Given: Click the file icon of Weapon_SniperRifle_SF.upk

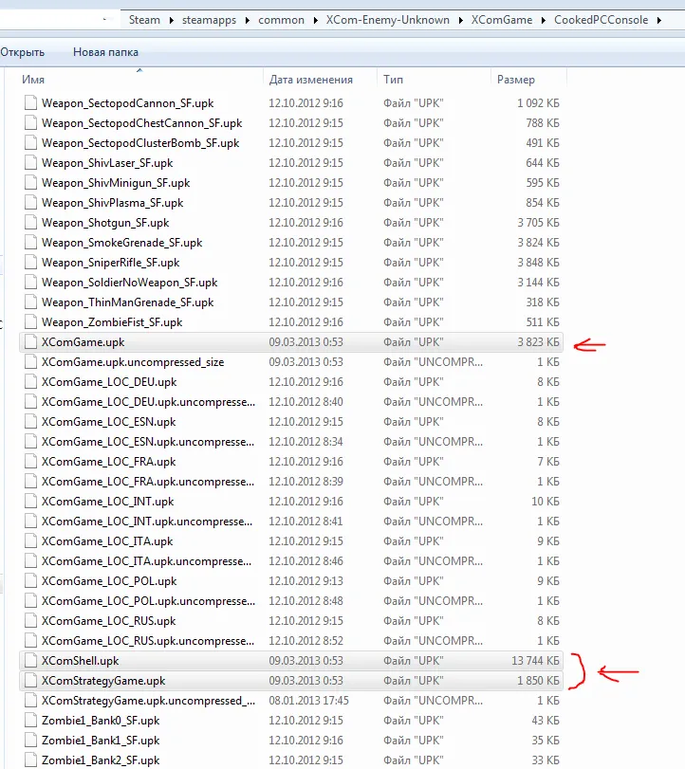Looking at the screenshot, I should pyautogui.click(x=30, y=263).
